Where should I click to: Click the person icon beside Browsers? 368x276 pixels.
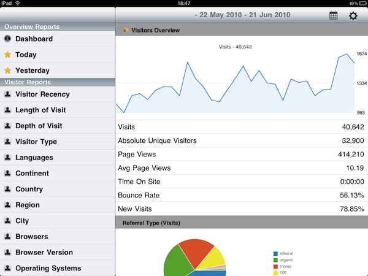(x=7, y=236)
